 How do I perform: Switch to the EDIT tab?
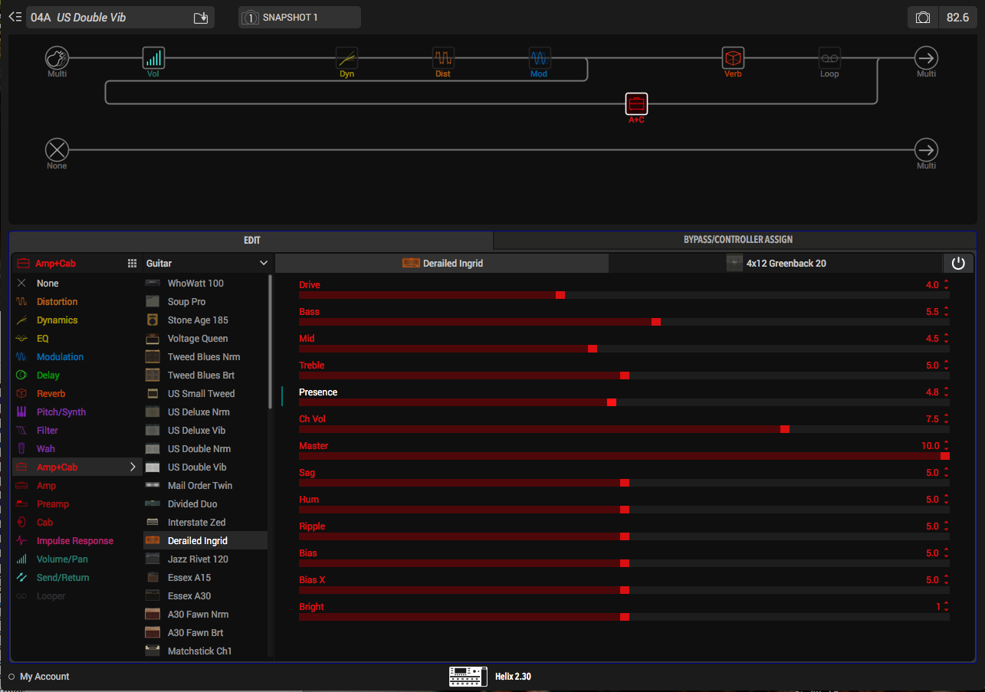click(x=251, y=240)
